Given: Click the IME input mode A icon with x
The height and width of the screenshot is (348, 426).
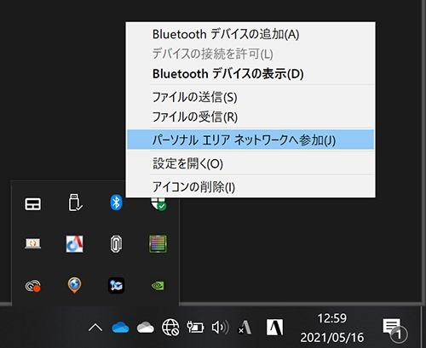Looking at the screenshot, I should (245, 328).
